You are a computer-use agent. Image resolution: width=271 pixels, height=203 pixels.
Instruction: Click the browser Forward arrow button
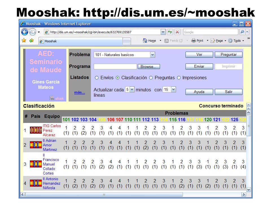[32, 32]
